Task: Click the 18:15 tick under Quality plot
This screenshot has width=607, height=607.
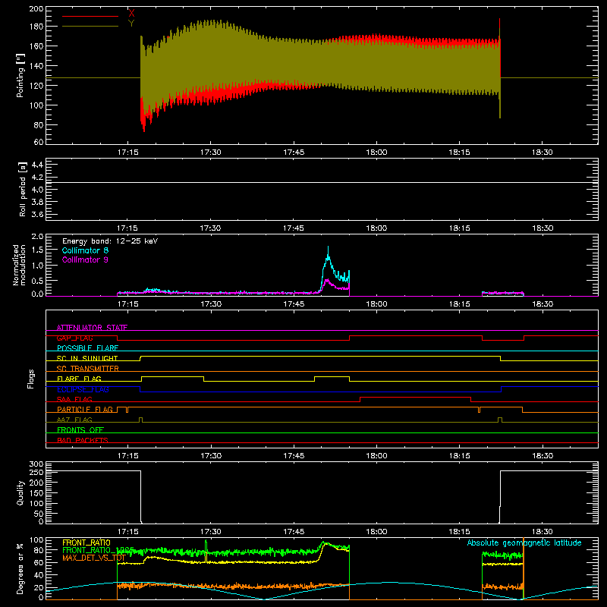Action: point(459,532)
